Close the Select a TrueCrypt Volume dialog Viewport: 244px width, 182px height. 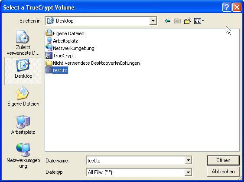[x=237, y=7]
